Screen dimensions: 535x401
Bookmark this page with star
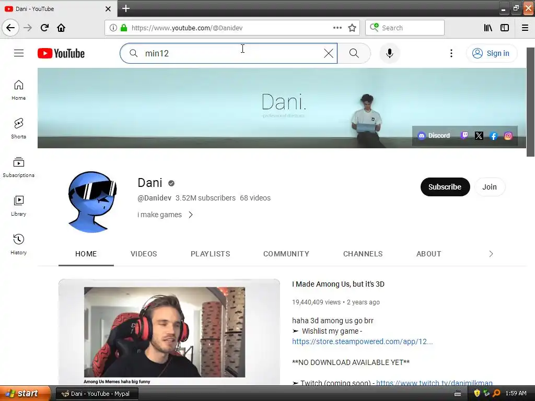[x=352, y=28]
